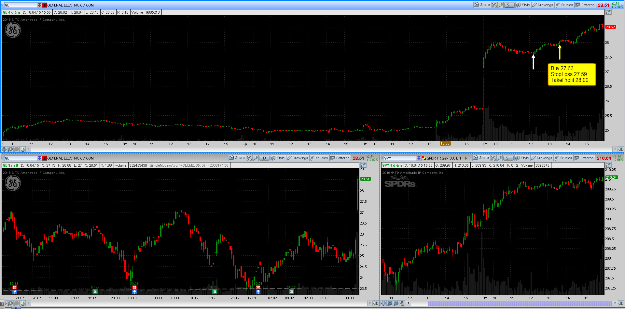625x309 pixels.
Task: Open the Studies menu in the top GE chart
Action: (x=564, y=5)
